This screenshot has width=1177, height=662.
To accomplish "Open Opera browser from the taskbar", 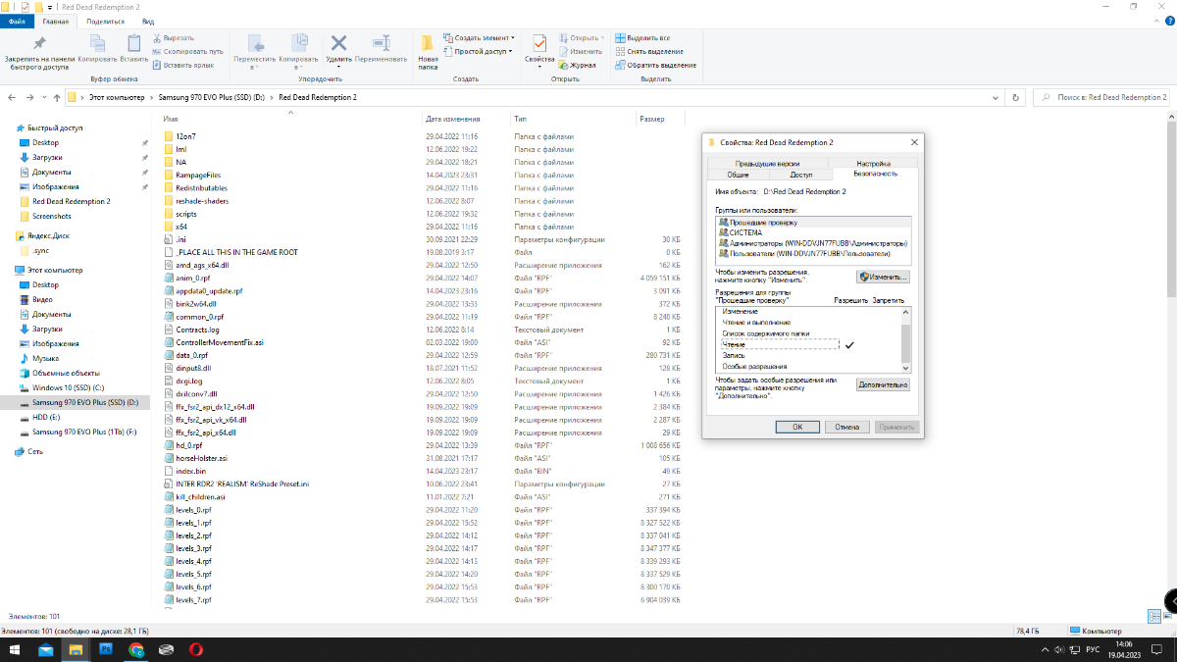I will click(x=196, y=649).
